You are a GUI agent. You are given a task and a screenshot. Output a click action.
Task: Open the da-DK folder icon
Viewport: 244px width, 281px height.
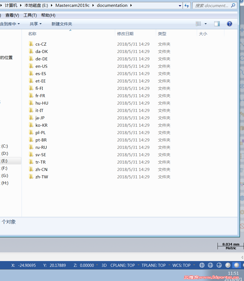tap(31, 51)
